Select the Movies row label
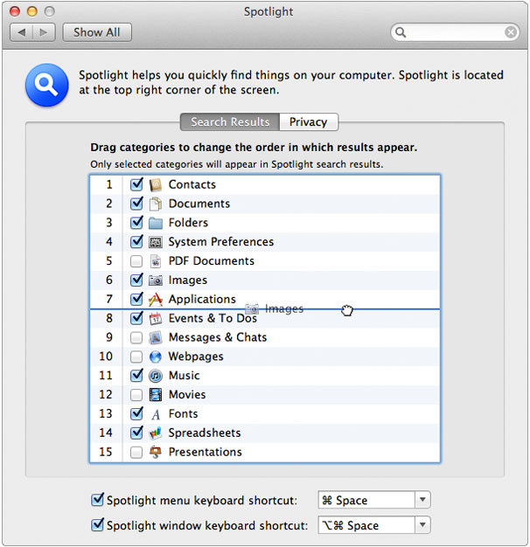 click(x=187, y=395)
